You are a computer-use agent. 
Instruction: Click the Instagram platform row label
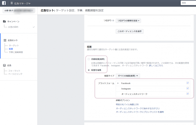[126, 89]
